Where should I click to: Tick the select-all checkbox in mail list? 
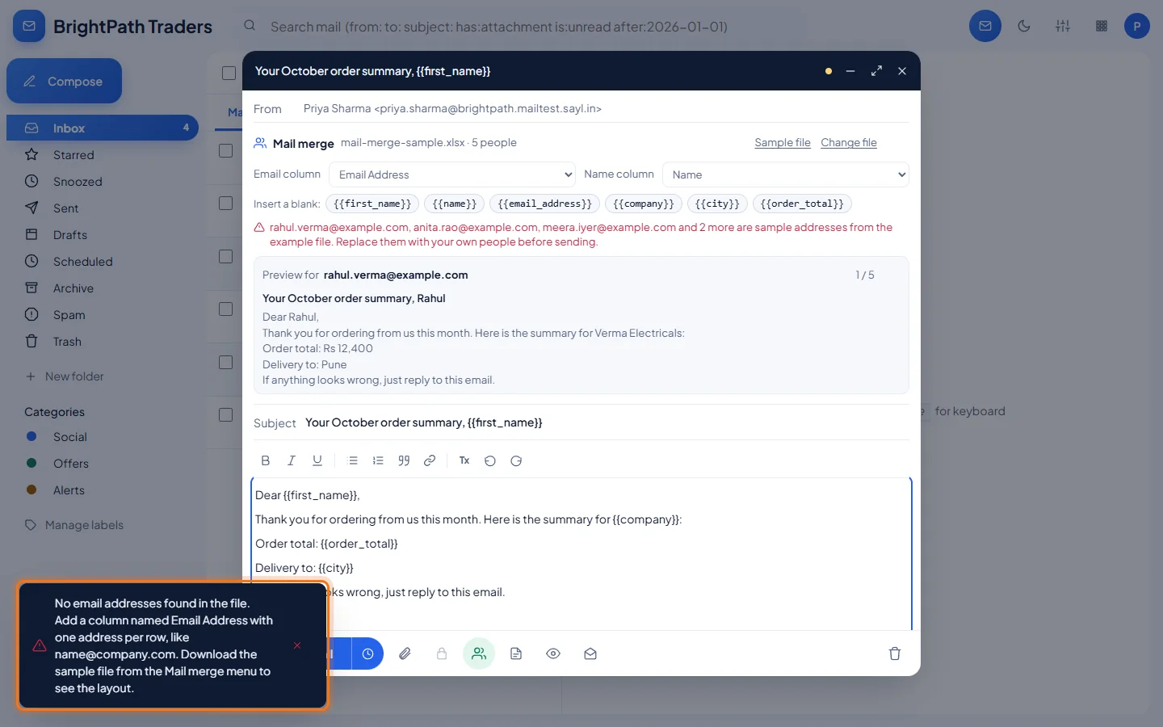[229, 73]
